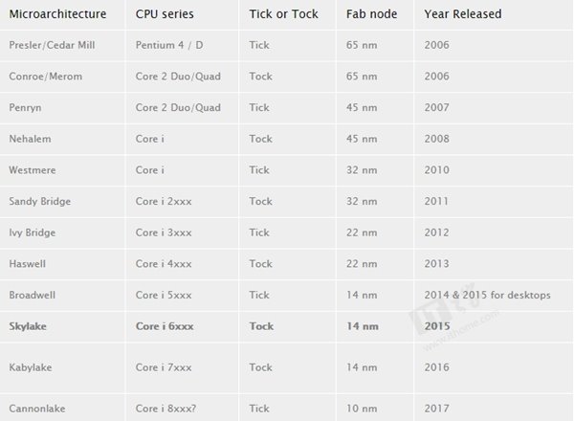Select the Sandy Bridge entry

coord(40,201)
